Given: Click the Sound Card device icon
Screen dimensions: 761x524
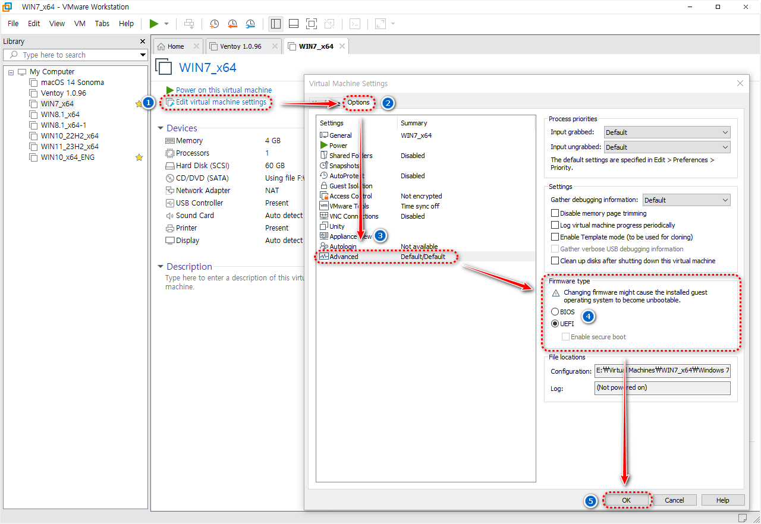Looking at the screenshot, I should pos(170,216).
